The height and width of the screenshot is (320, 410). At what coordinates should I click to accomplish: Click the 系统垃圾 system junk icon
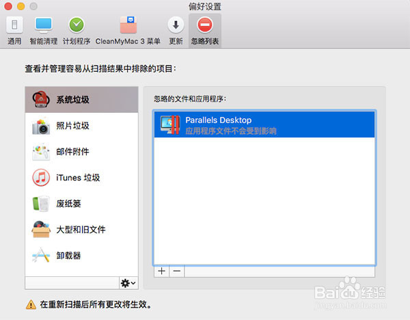[41, 99]
